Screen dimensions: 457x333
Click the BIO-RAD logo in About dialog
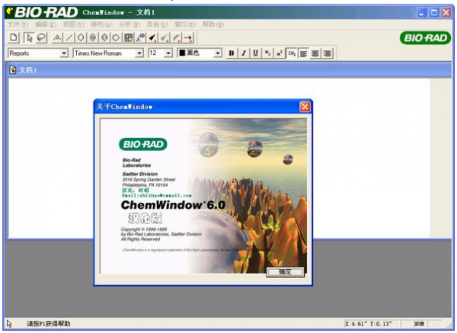click(143, 144)
